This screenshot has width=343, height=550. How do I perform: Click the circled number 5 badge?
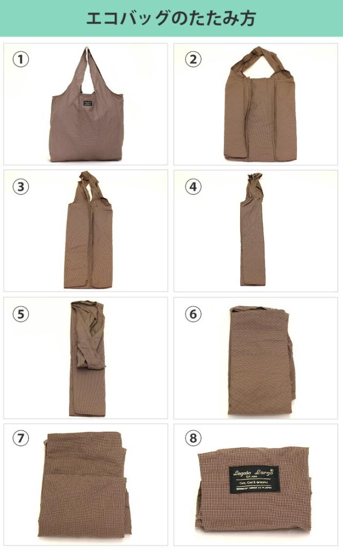(21, 313)
